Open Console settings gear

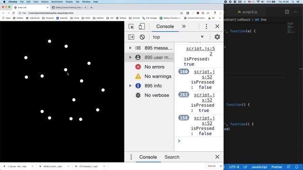click(x=217, y=37)
